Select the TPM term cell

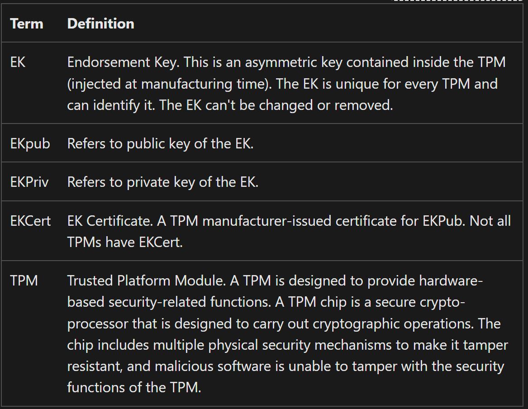click(x=24, y=281)
